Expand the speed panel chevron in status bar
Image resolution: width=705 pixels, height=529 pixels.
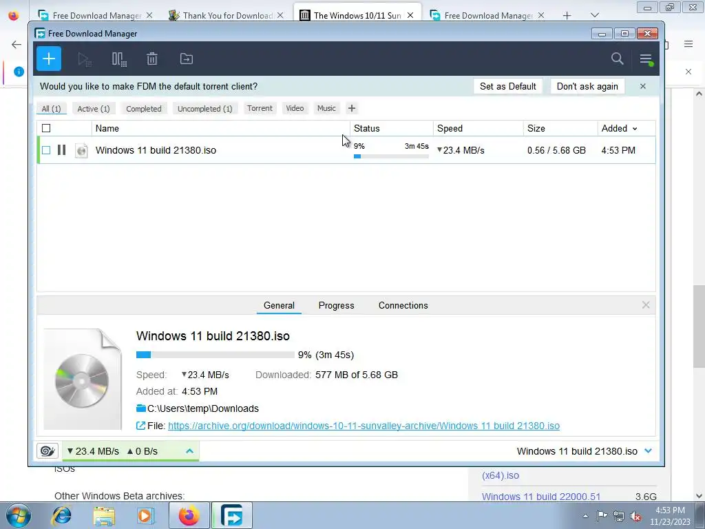click(x=190, y=450)
